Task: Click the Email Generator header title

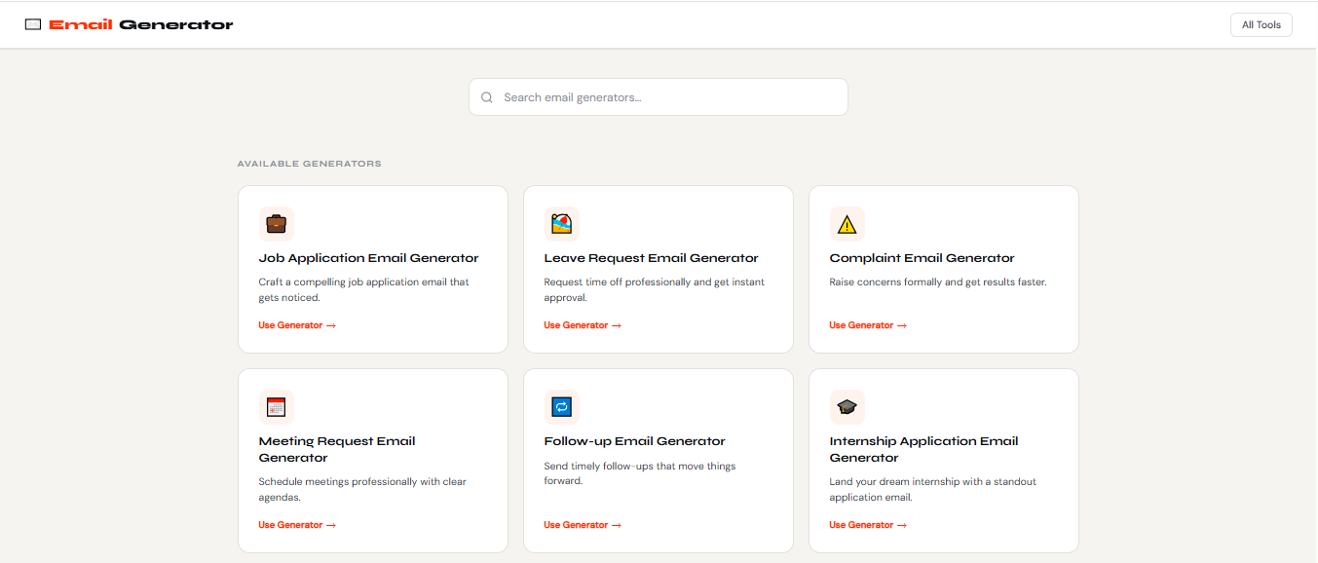Action: pyautogui.click(x=141, y=24)
